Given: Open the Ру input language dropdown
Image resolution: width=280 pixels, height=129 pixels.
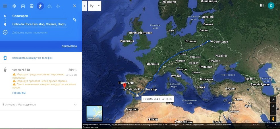Looking at the screenshot, I should 95,6.
